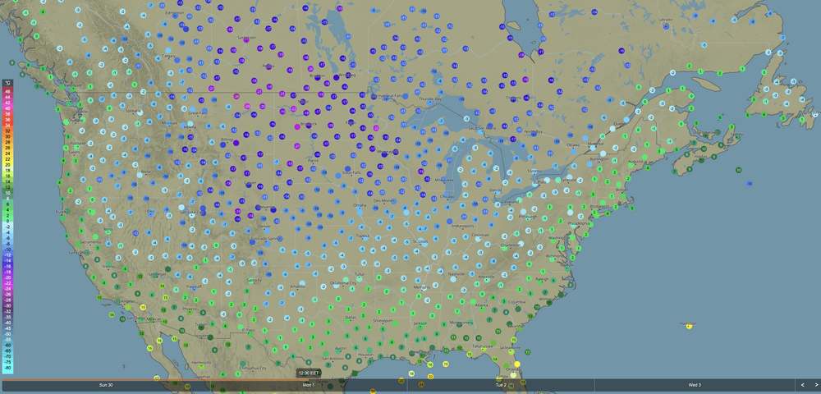Click the Indianapolis city label
The width and height of the screenshot is (821, 394).
coord(463,226)
